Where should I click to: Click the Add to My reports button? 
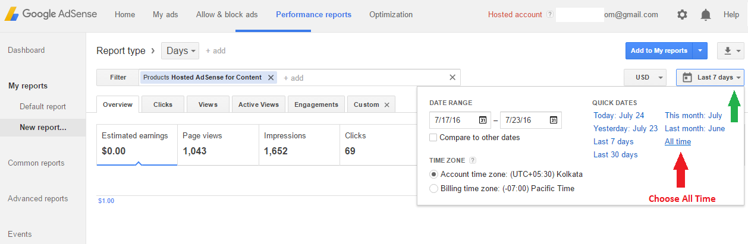pos(659,51)
